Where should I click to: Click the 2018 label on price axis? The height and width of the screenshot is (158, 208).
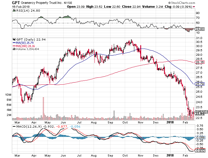tap(170, 123)
